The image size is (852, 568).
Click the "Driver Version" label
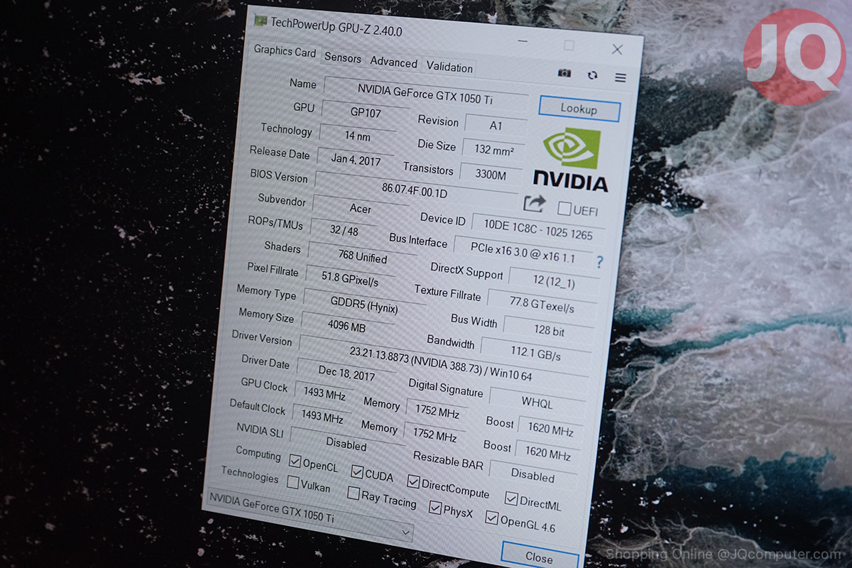pos(262,338)
